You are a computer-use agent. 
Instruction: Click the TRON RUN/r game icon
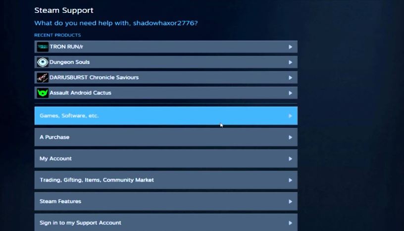[x=43, y=47]
